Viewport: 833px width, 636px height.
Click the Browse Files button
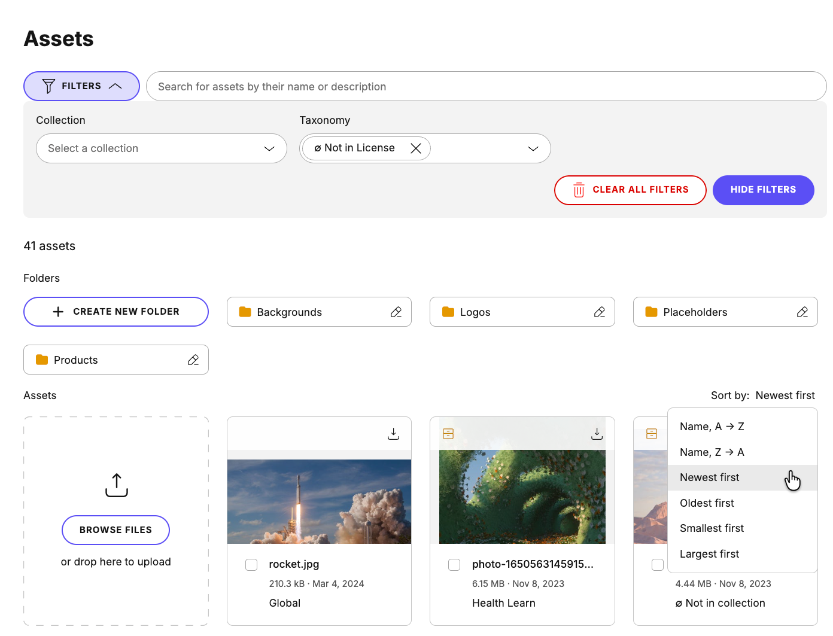click(115, 530)
